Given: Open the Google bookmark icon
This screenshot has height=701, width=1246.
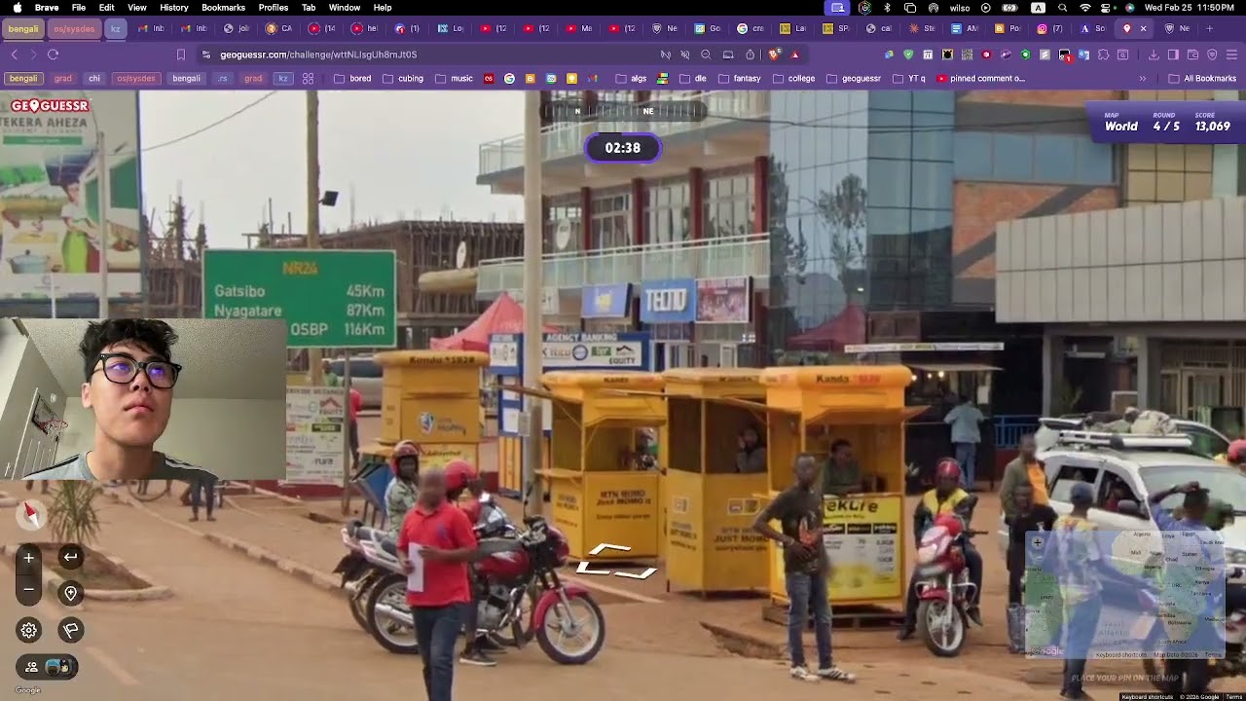Looking at the screenshot, I should click(x=509, y=78).
